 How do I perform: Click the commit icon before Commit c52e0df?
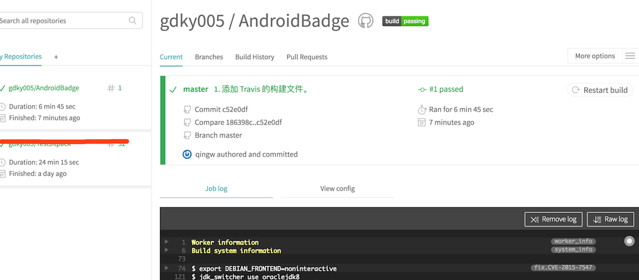[x=187, y=109]
